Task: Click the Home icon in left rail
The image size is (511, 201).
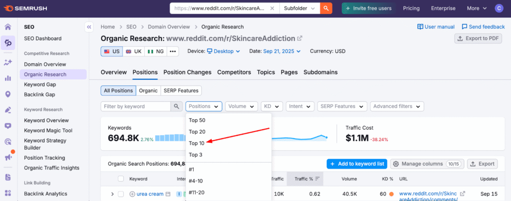Action: [x=8, y=27]
